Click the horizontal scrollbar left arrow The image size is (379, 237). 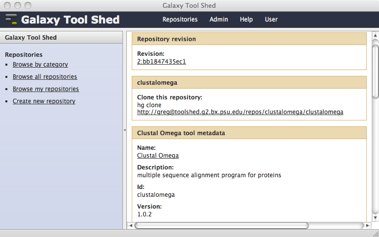click(x=131, y=225)
